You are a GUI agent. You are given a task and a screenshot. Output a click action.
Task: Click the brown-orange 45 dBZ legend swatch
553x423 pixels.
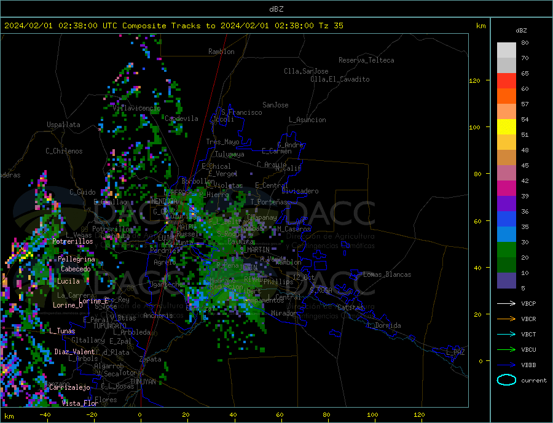[506, 158]
